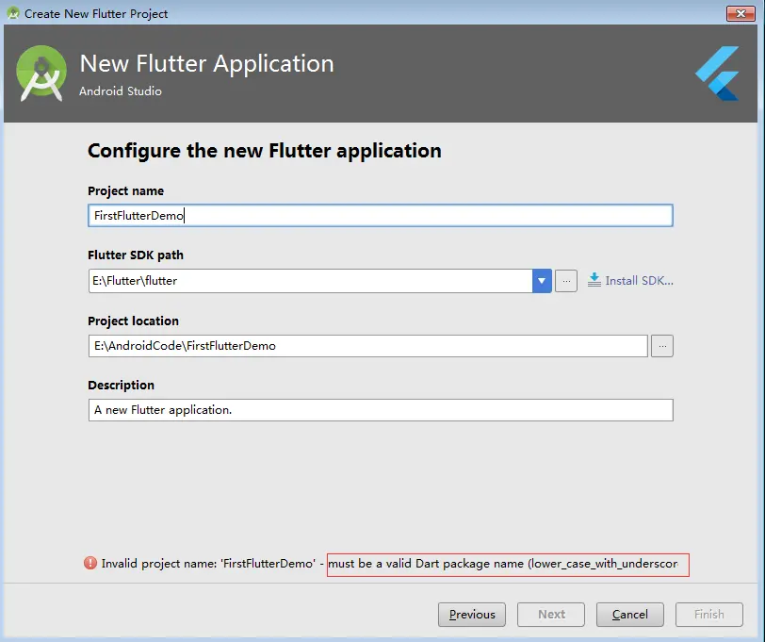Browse for Flutter SDK path with ellipsis button

566,281
